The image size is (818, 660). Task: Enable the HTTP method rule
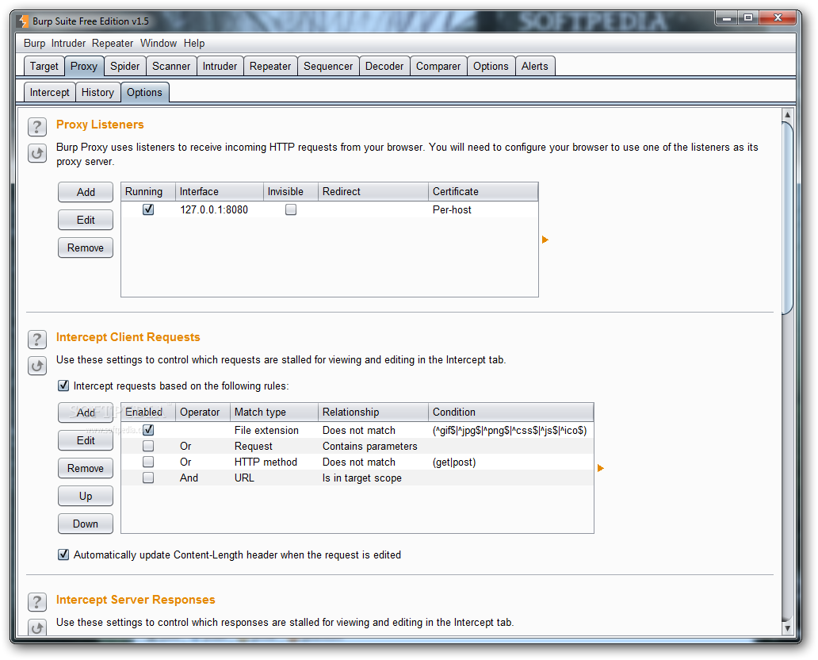(x=148, y=462)
